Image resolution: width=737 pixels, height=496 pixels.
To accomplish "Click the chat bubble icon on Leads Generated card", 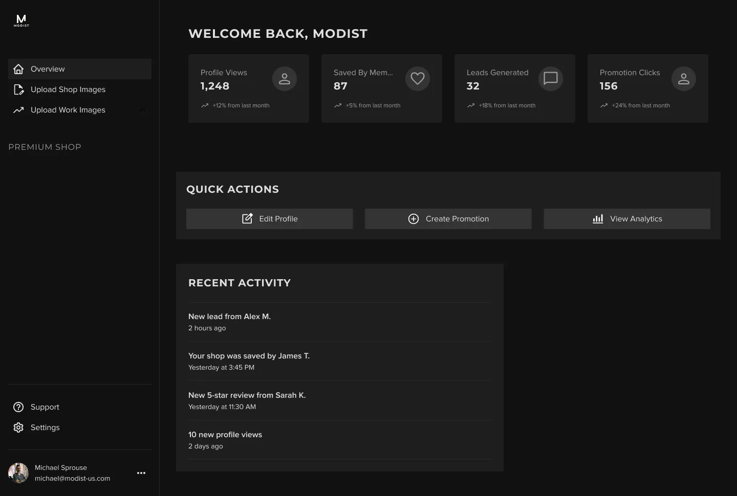I will [551, 79].
